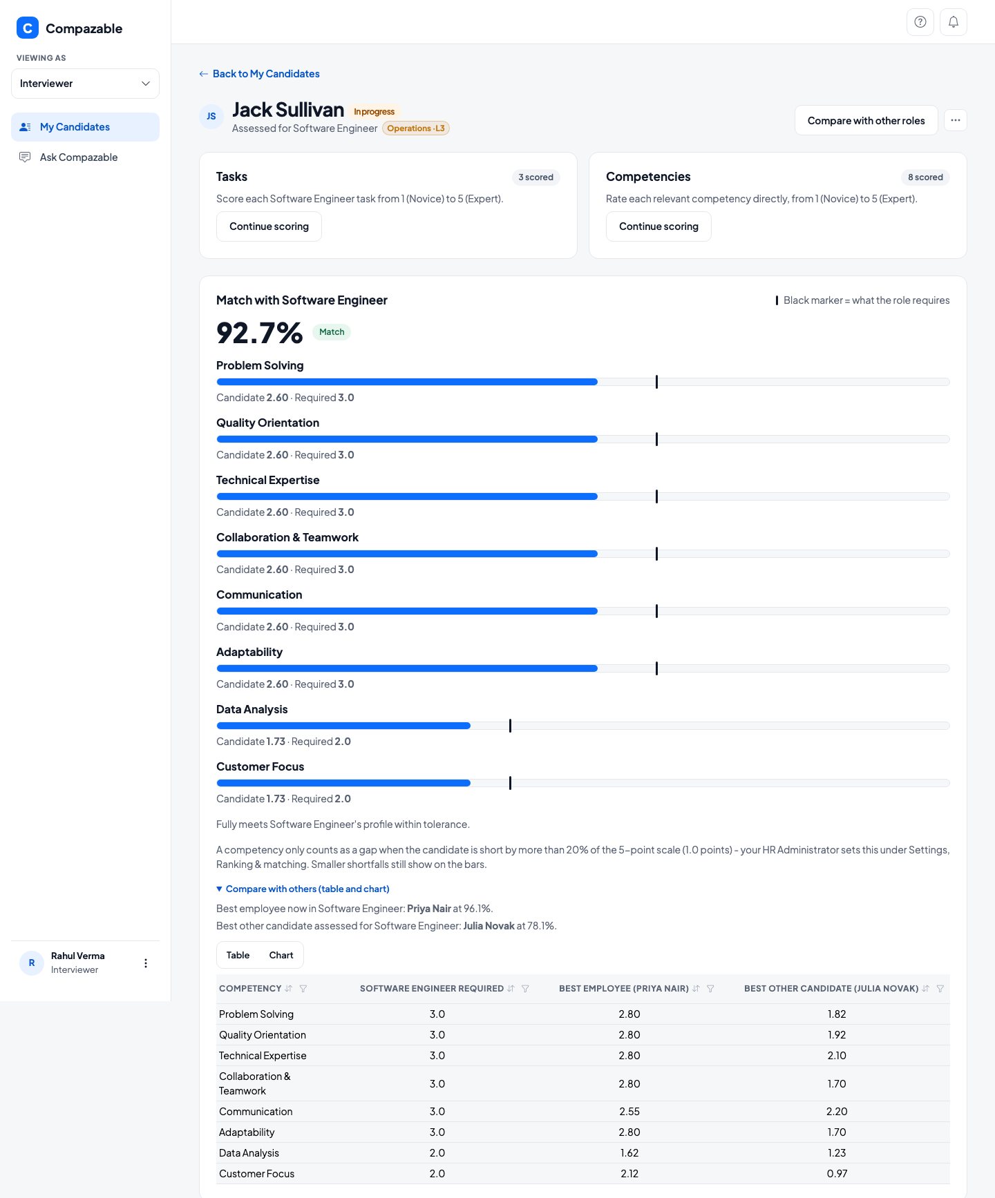Continue scoring in the Competencies card
Viewport: 995px width, 1198px height.
point(658,226)
